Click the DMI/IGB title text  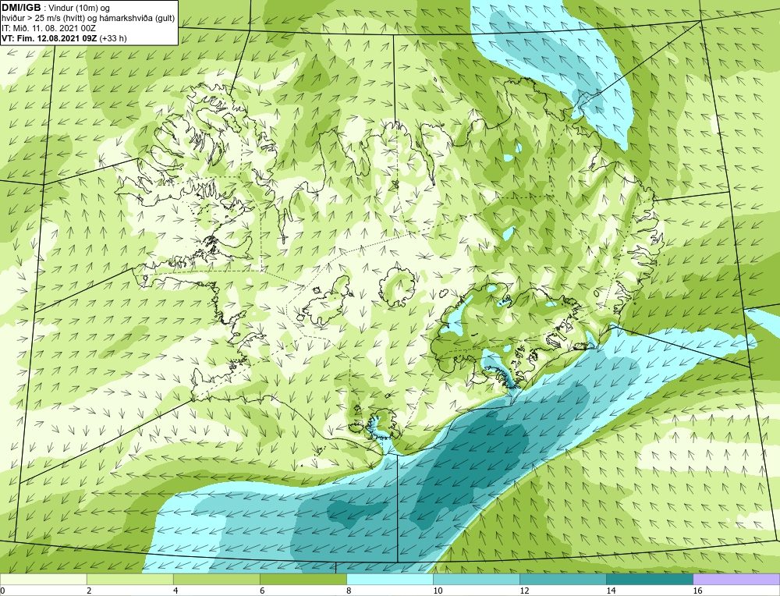point(21,8)
